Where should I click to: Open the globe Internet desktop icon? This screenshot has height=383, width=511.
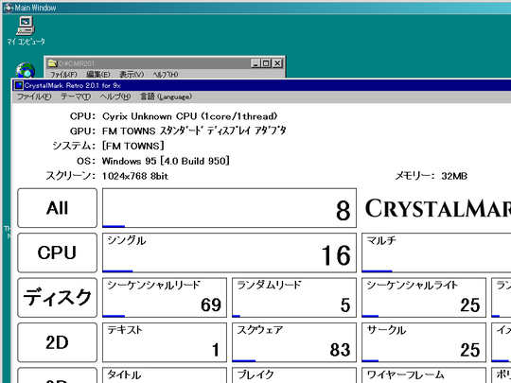click(26, 70)
